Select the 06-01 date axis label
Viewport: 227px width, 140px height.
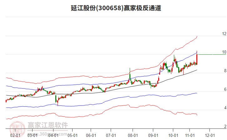[x=91, y=135]
